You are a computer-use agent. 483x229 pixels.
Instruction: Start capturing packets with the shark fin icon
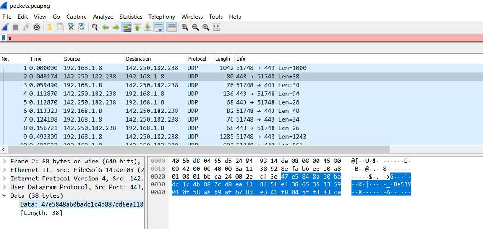pos(5,28)
